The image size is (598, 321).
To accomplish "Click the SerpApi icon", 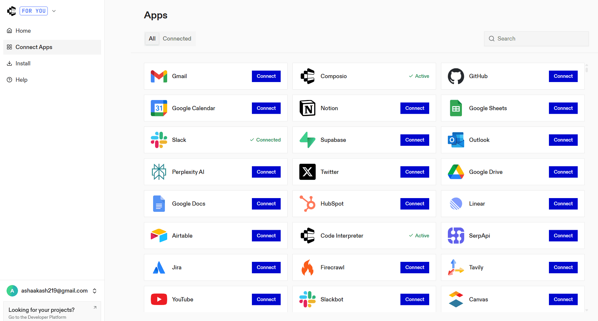I will (x=456, y=236).
